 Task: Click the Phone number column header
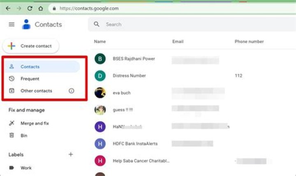(x=249, y=42)
